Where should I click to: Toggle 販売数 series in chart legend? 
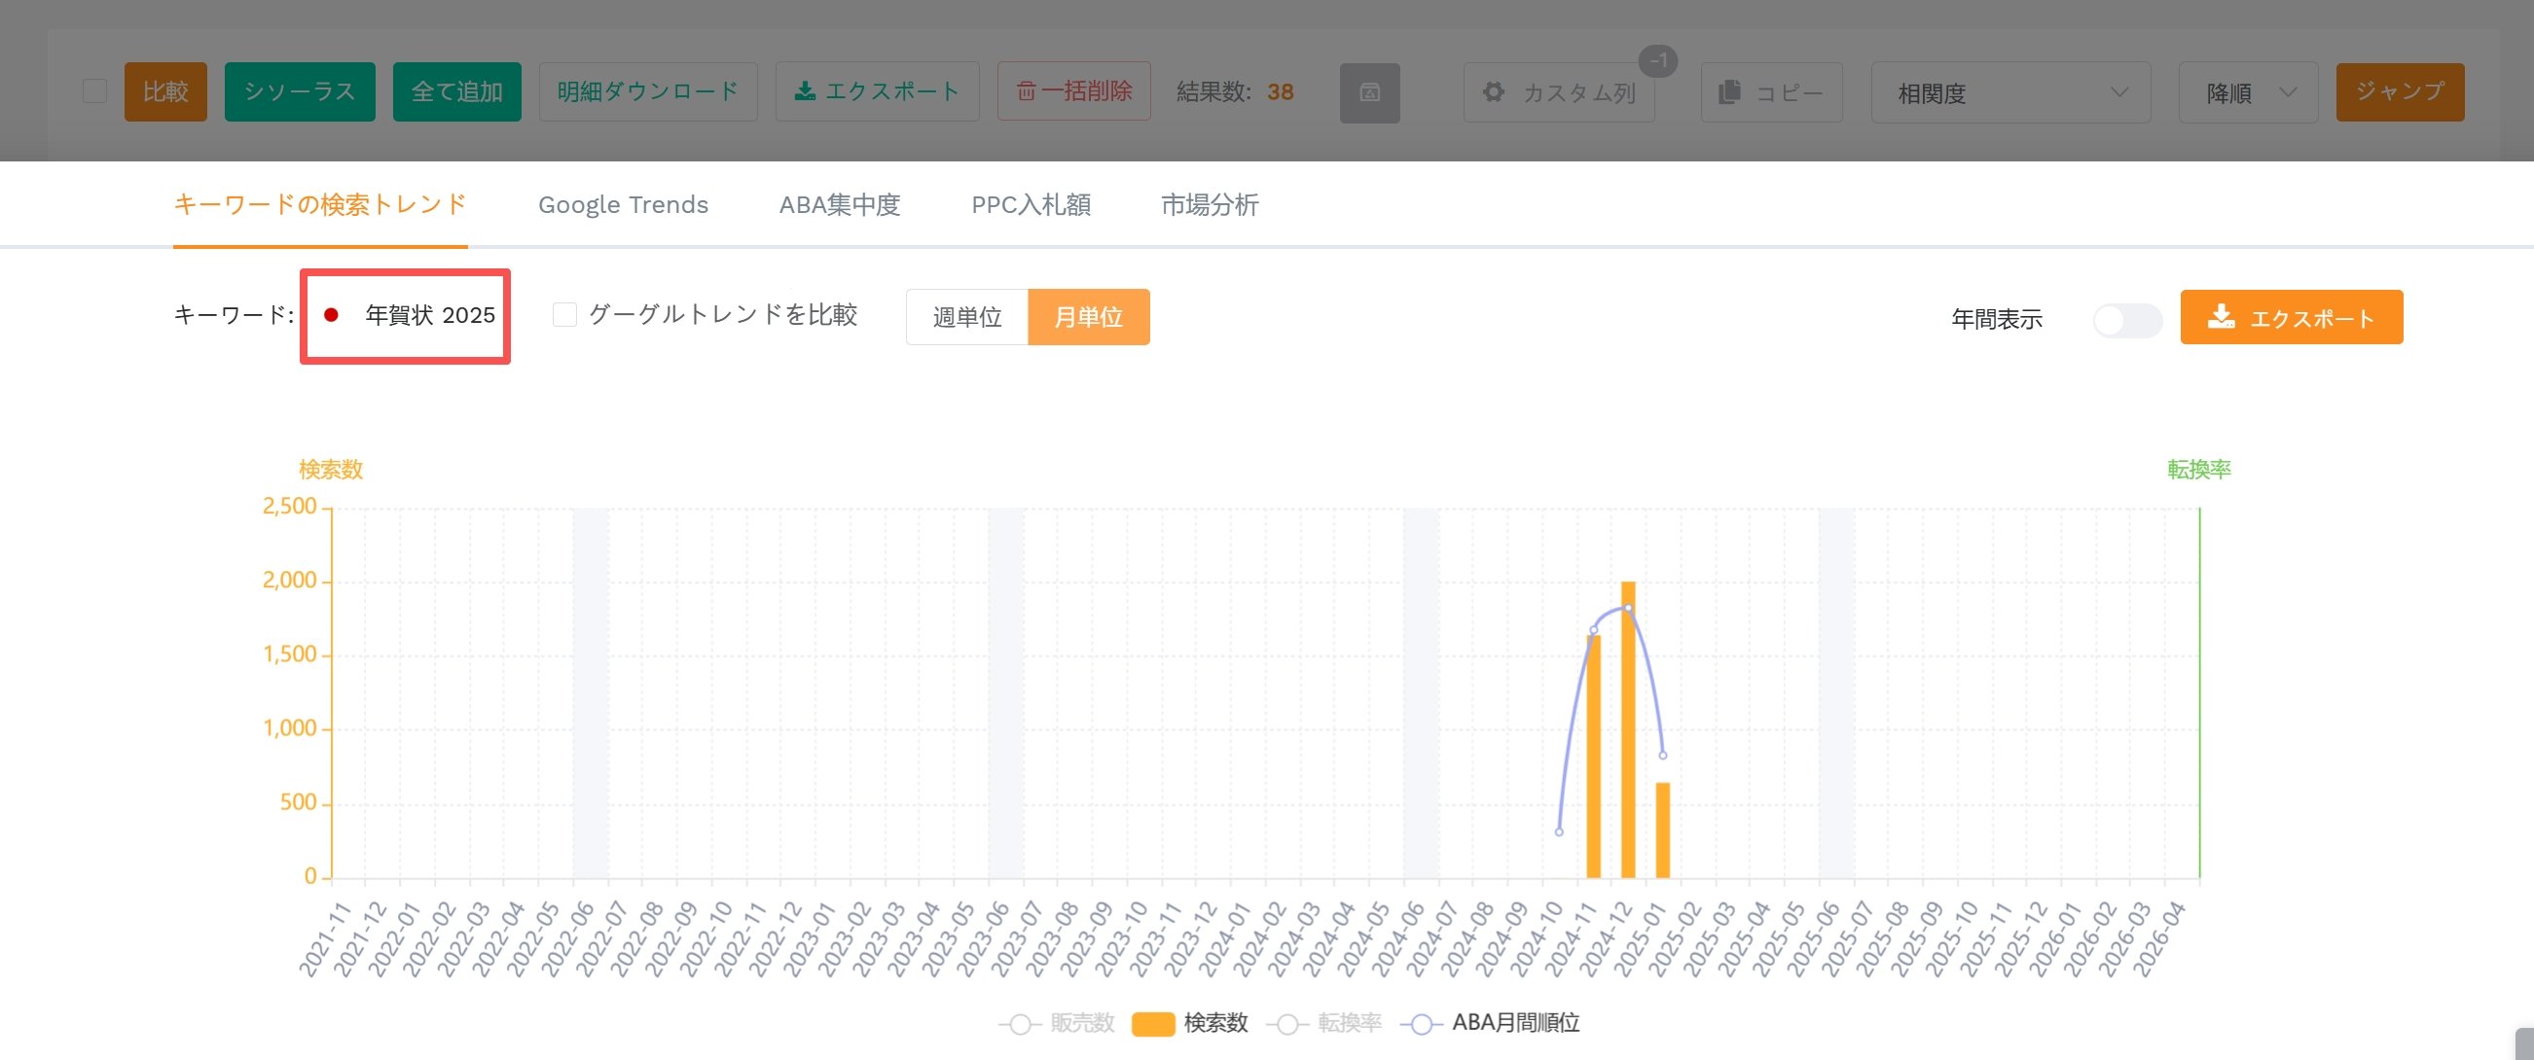click(1057, 1024)
